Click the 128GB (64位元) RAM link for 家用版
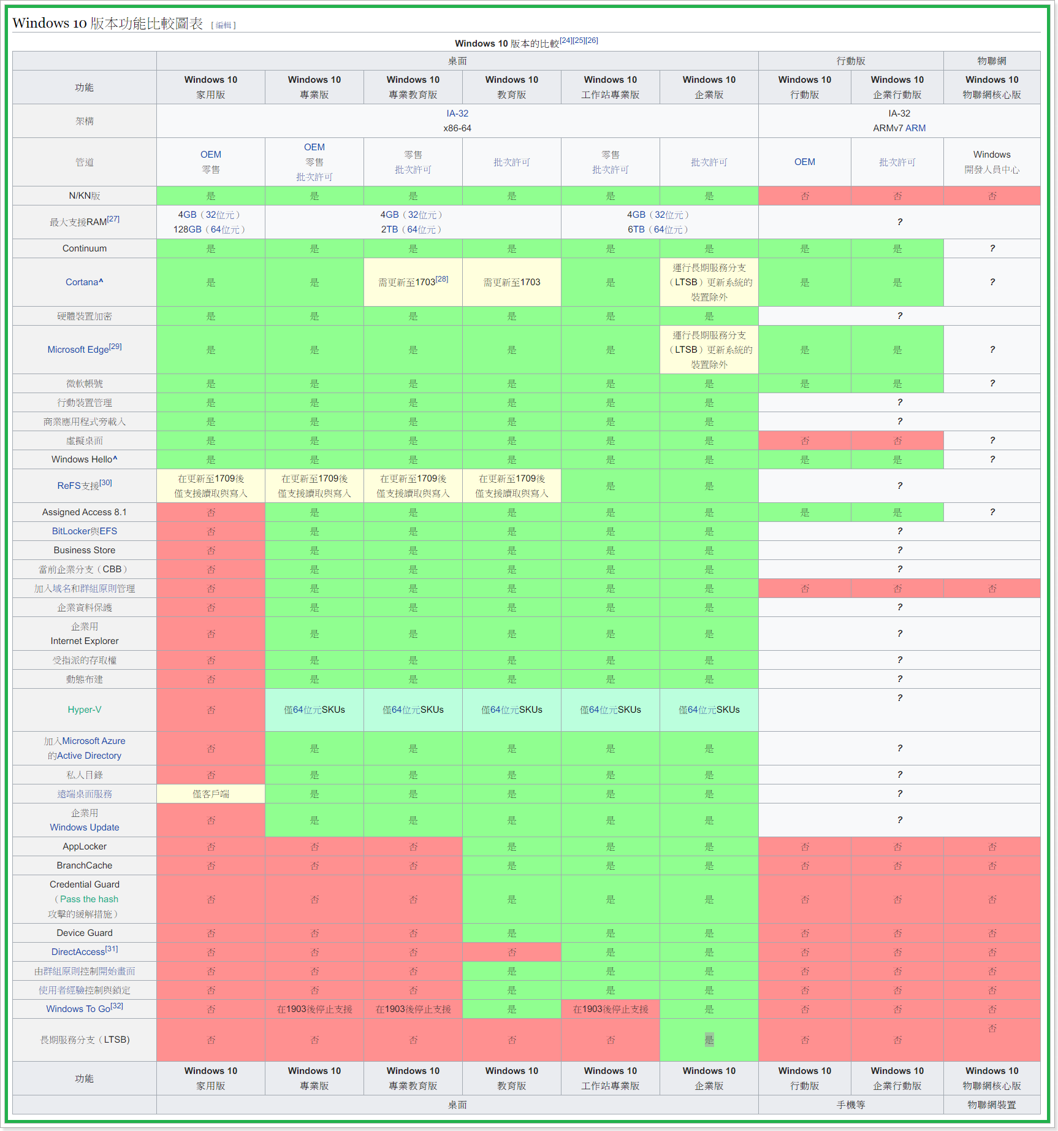 point(211,229)
